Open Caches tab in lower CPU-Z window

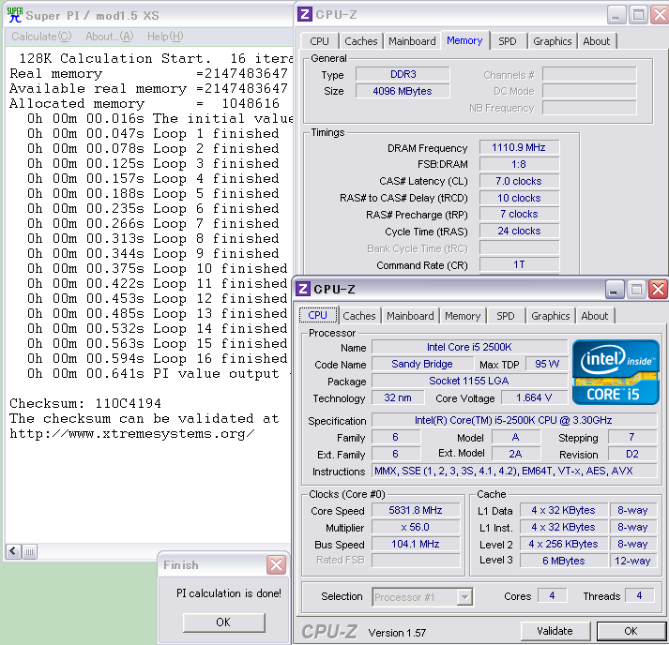359,316
